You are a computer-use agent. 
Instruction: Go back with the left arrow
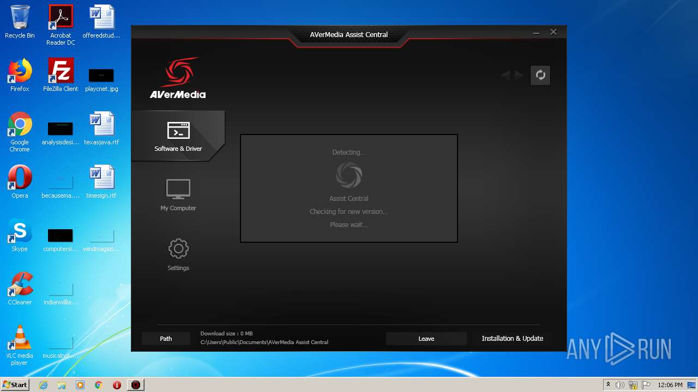(506, 75)
